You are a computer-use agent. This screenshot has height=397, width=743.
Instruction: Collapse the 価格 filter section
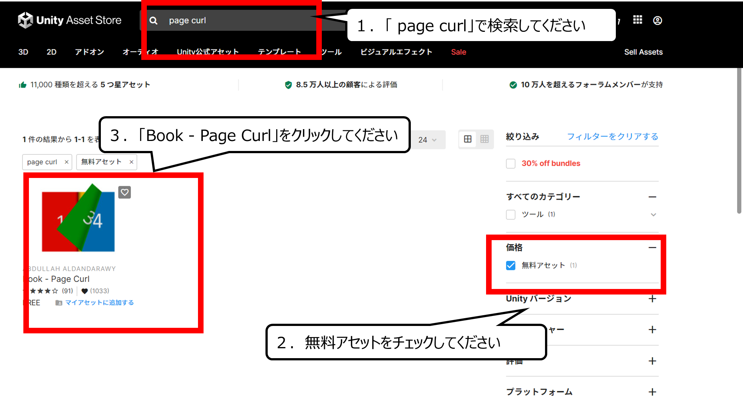pyautogui.click(x=653, y=248)
